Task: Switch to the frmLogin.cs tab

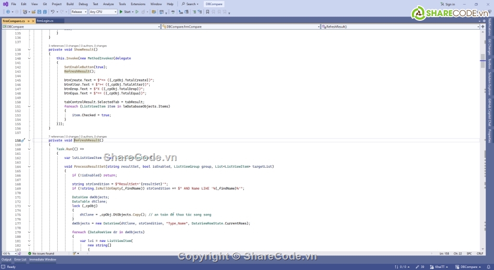Action: tap(45, 21)
